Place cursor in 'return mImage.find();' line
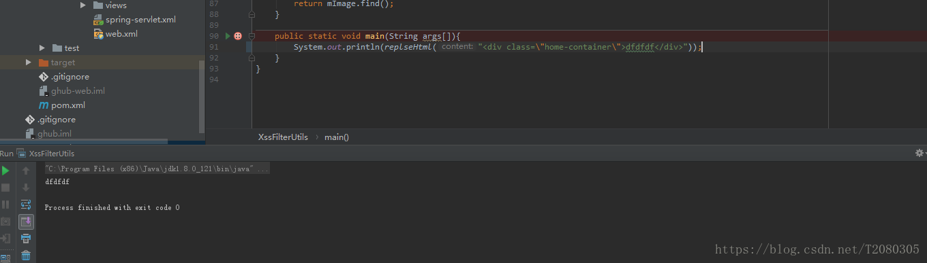Viewport: 927px width, 263px height. click(x=344, y=4)
